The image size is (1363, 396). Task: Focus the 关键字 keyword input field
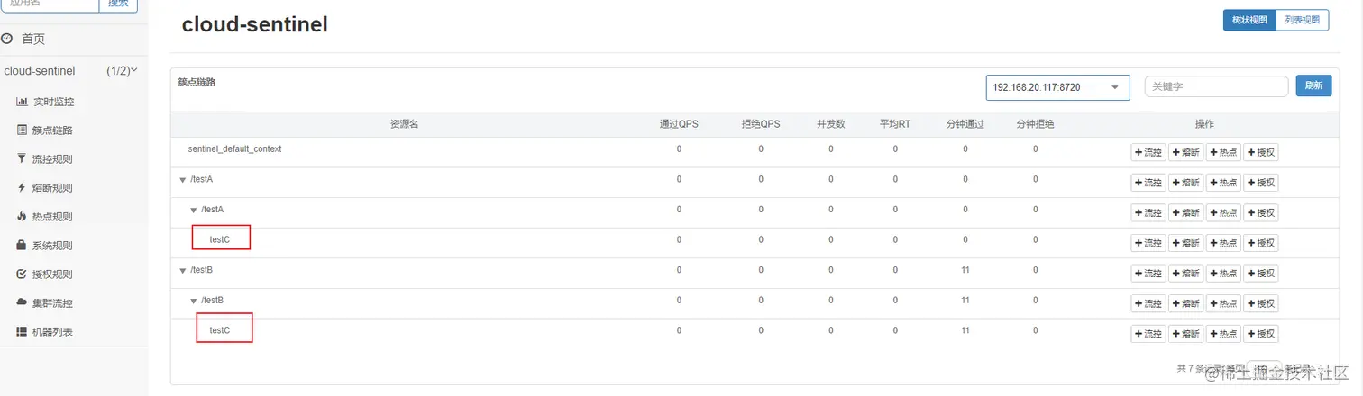pyautogui.click(x=1216, y=86)
